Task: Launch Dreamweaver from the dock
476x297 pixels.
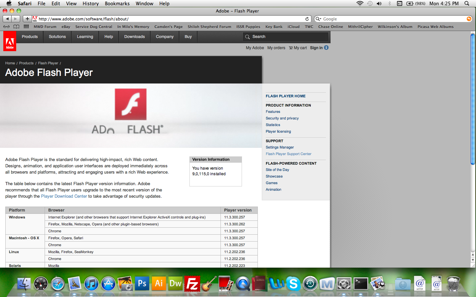Action: click(176, 283)
